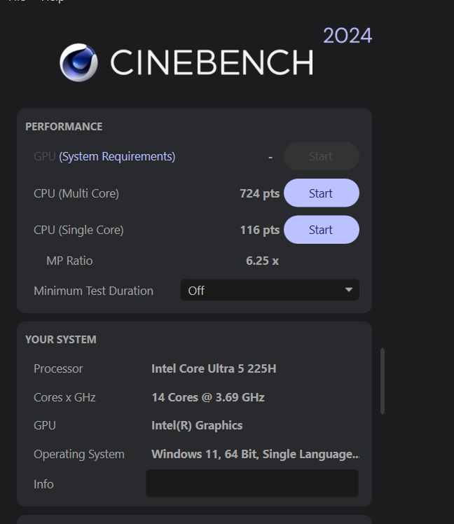Start the CPU Single Core test
This screenshot has height=524, width=454.
(x=321, y=230)
